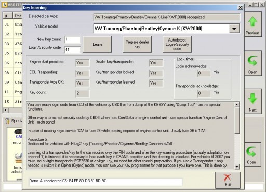The width and height of the screenshot is (266, 192).
Task: Click the Login/Security code field
Action: (72, 50)
